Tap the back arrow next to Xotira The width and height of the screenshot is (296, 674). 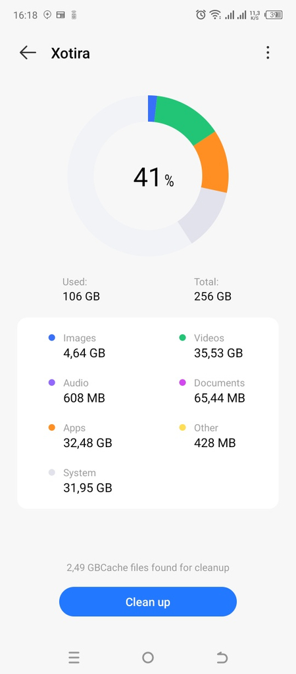(x=28, y=53)
